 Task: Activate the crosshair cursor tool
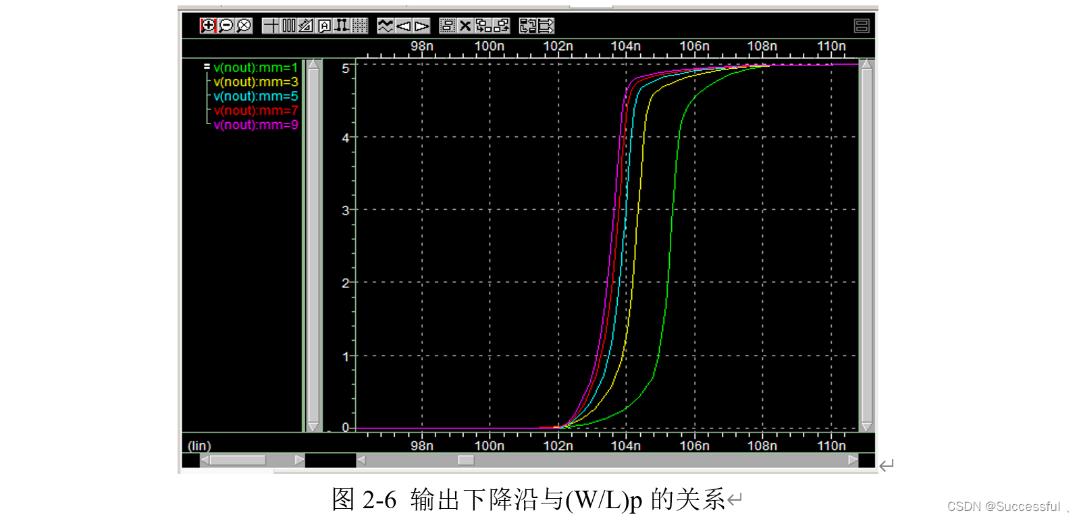[x=271, y=26]
